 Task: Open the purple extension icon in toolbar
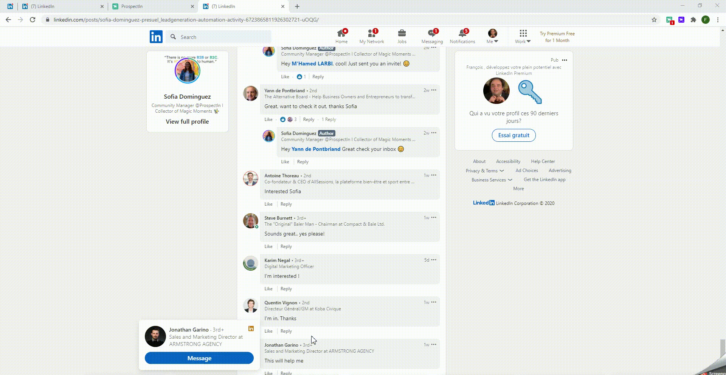click(x=681, y=20)
